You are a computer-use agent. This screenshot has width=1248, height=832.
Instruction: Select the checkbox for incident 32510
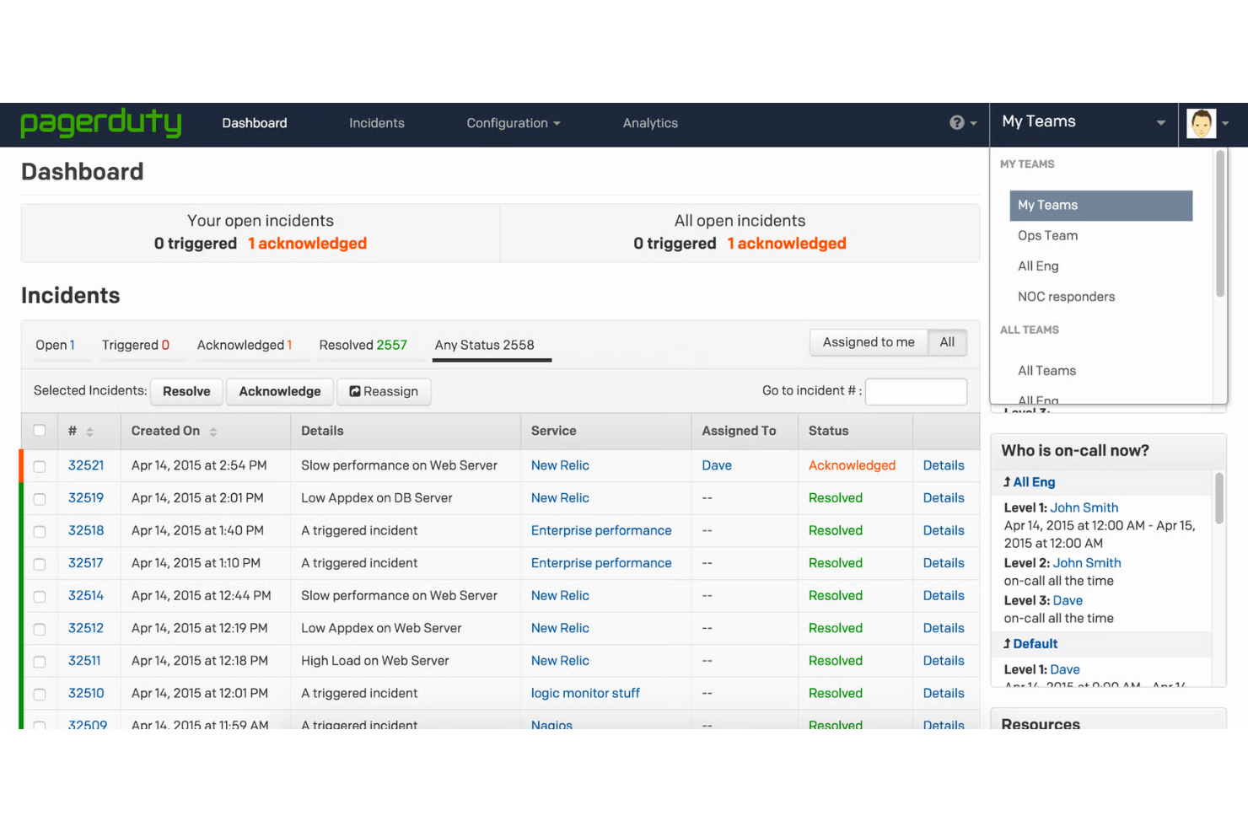[40, 693]
